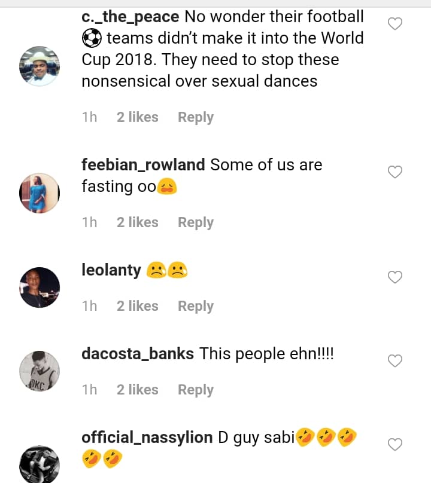View leolanty's profile photo
431x483 pixels.
pos(40,287)
